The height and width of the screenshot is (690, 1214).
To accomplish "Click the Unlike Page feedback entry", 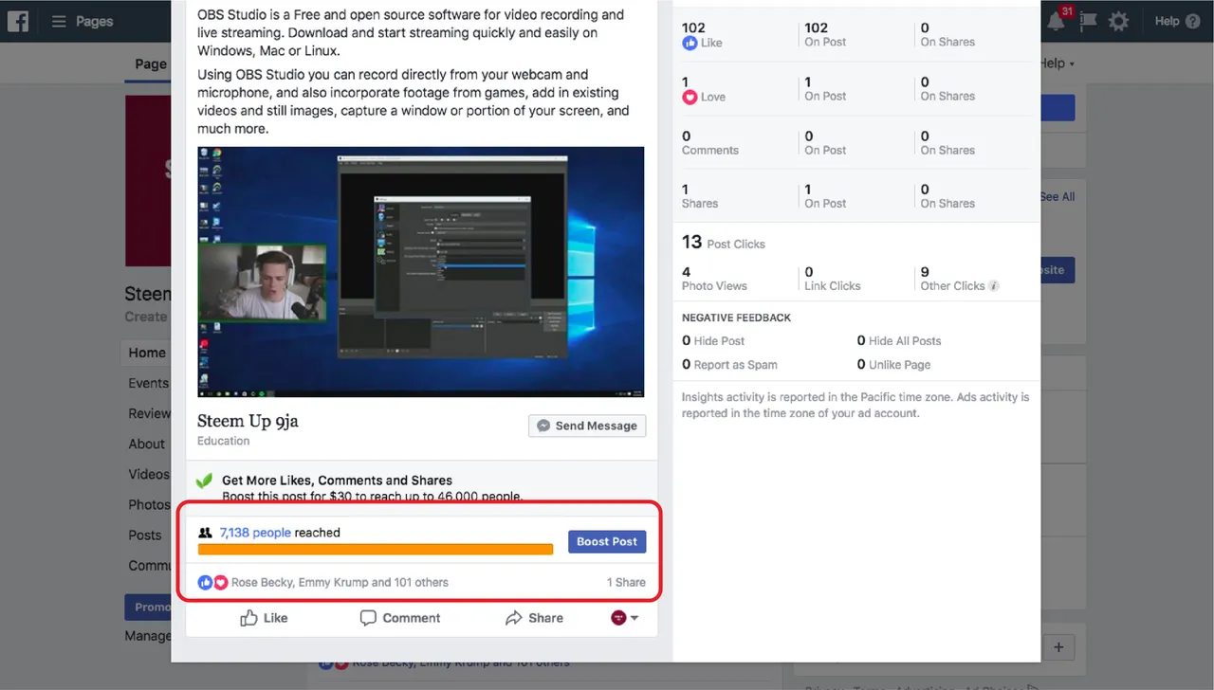I will (893, 365).
